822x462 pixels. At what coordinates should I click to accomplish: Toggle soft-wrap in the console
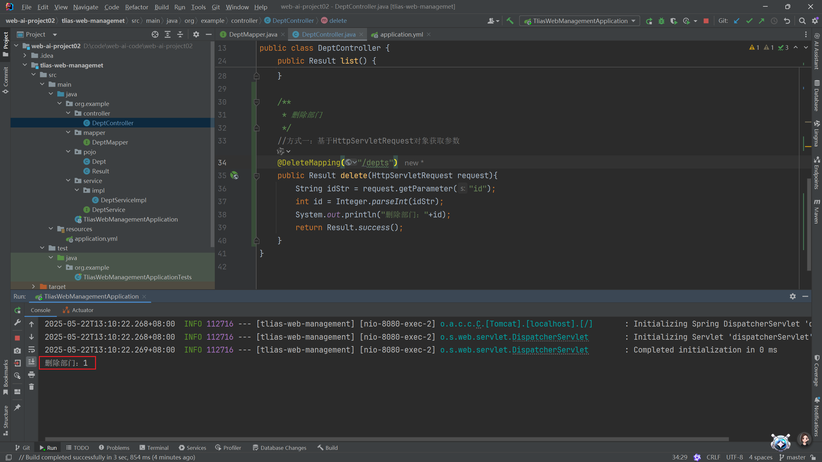coord(31,349)
